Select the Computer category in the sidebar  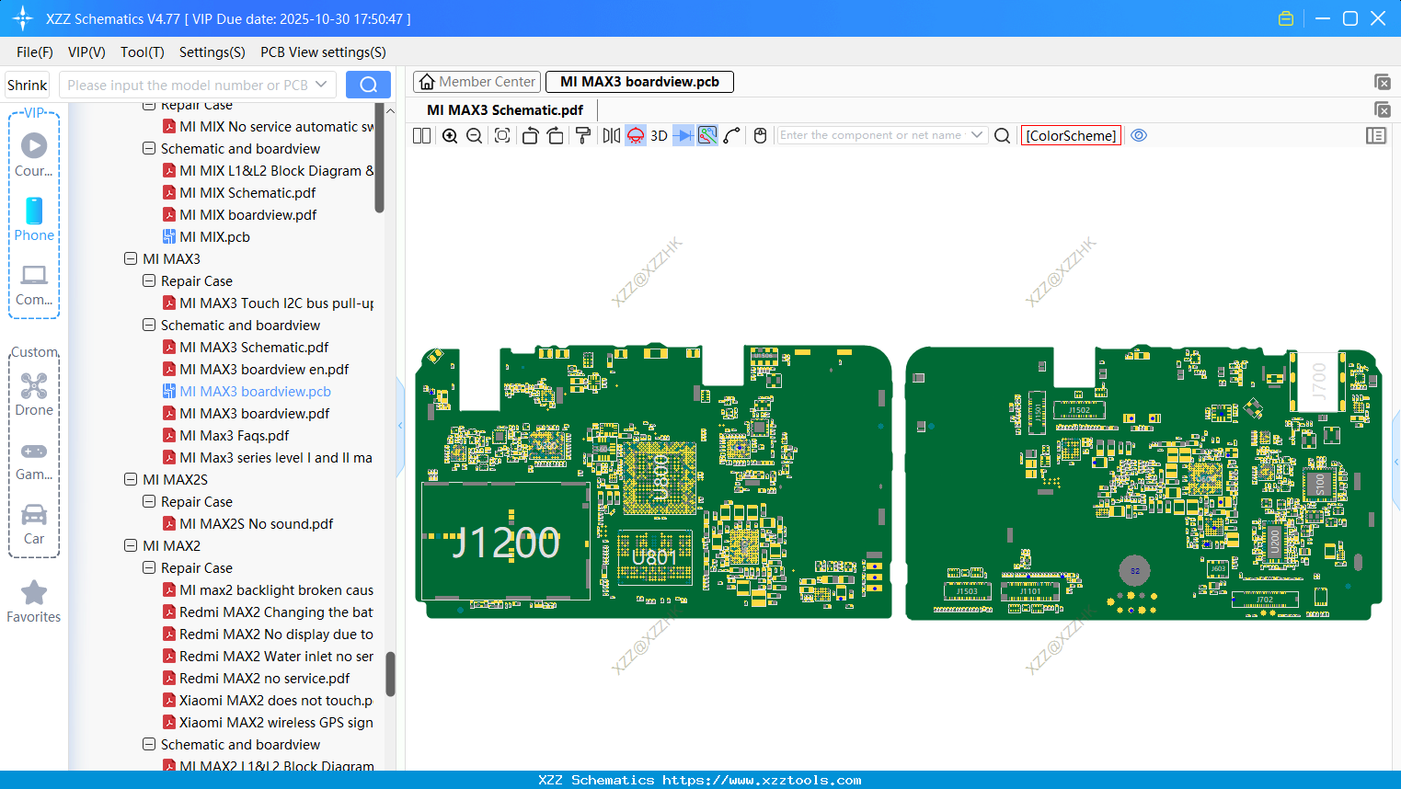point(34,284)
